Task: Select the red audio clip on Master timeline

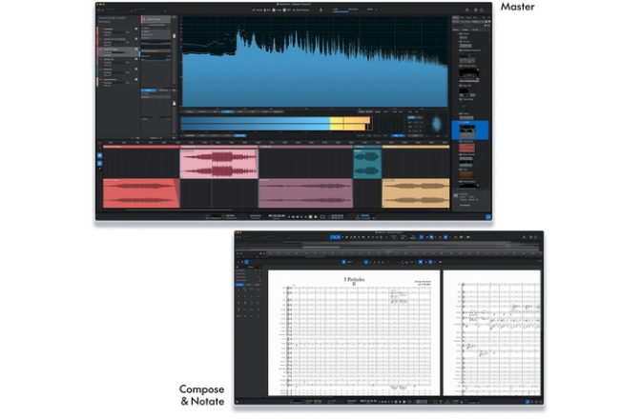Action: click(x=141, y=193)
